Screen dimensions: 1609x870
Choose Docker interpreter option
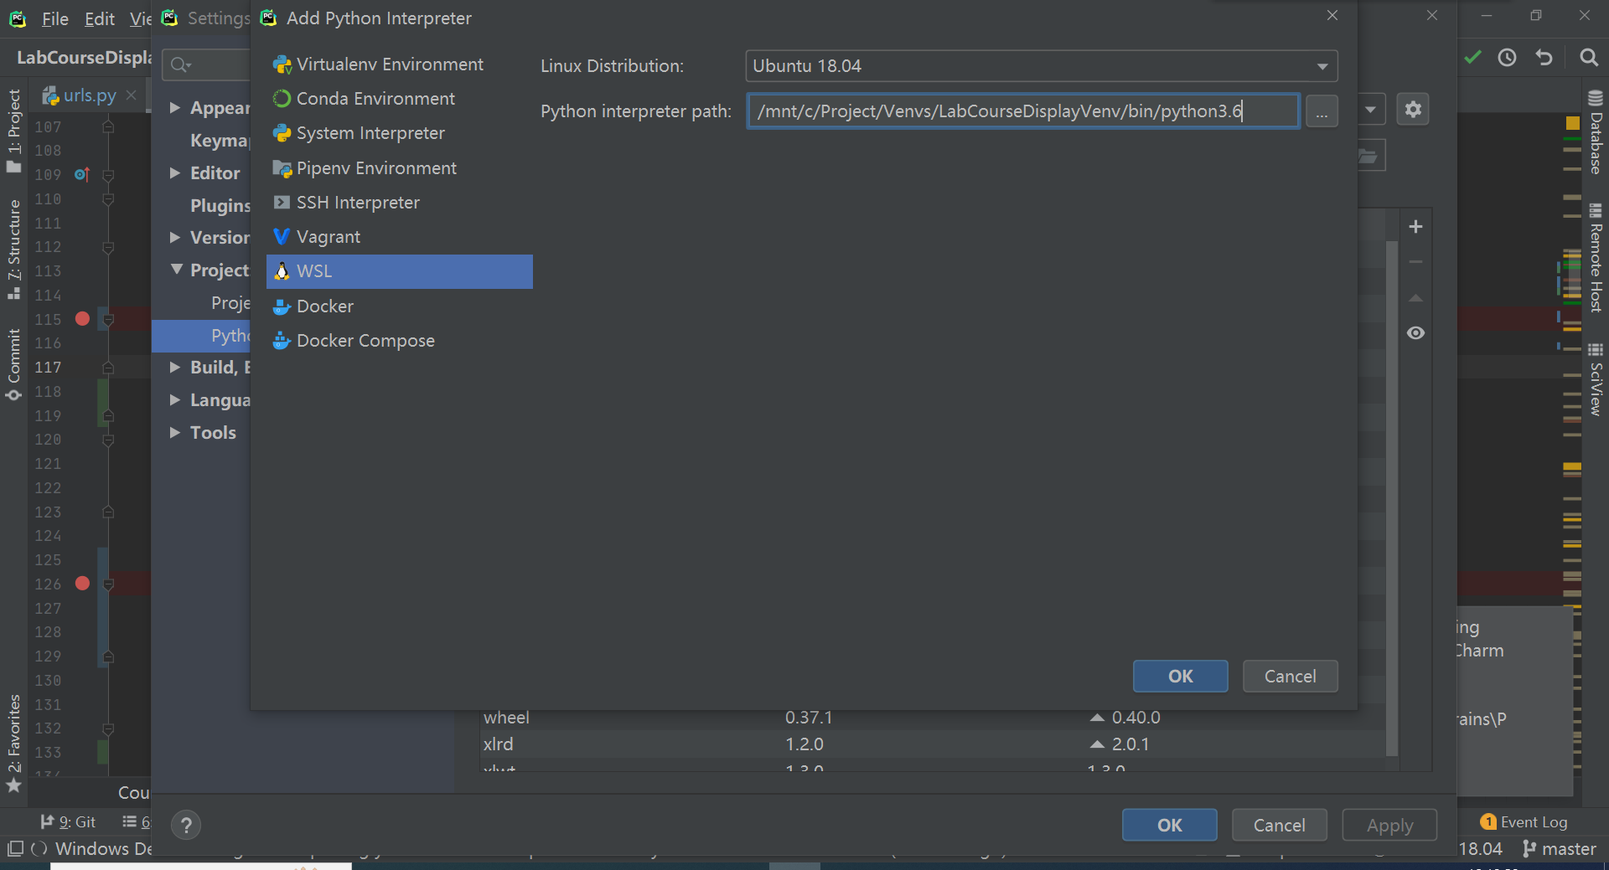399,306
